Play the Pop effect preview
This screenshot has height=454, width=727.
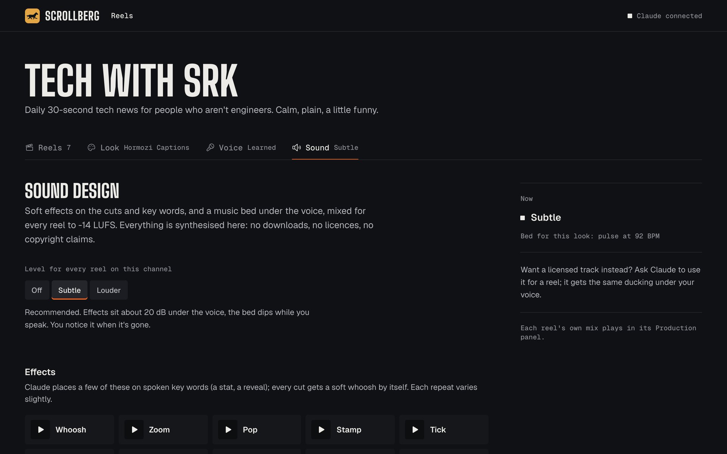coord(228,429)
